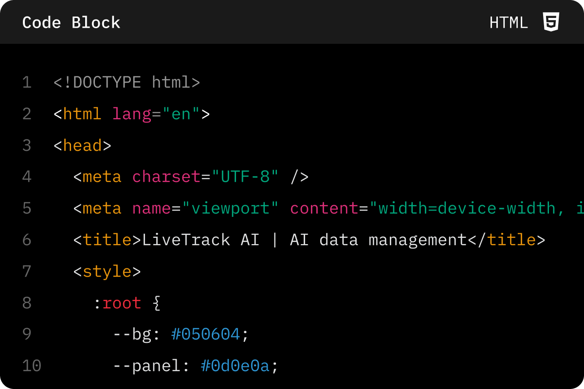Click the head opening tag

[x=83, y=145]
